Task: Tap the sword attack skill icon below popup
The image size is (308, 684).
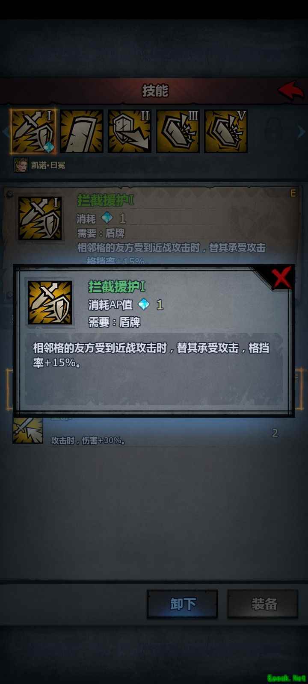Action: click(28, 430)
